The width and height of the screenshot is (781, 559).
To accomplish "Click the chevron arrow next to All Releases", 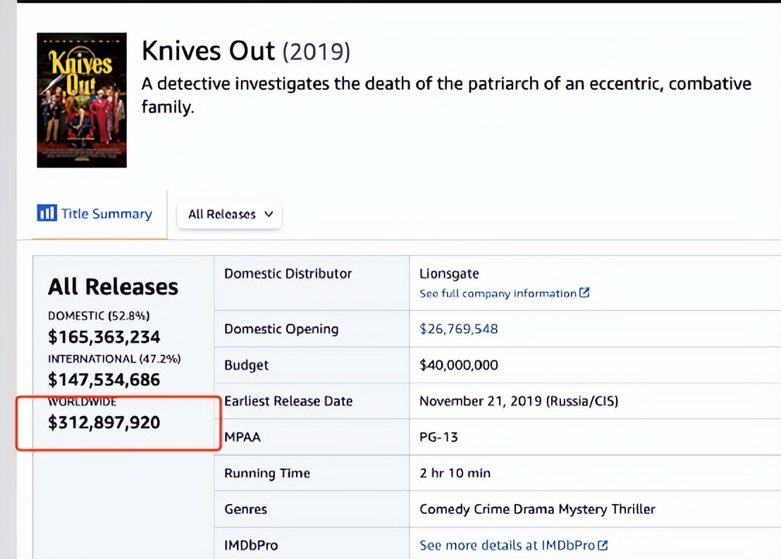I will [269, 214].
